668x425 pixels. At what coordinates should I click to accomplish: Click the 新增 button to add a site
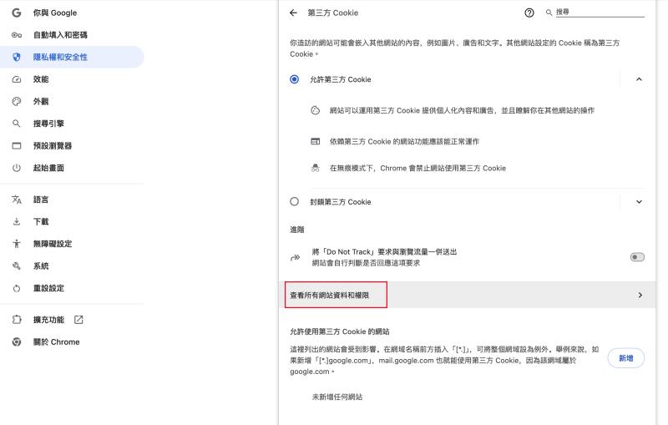(x=625, y=357)
